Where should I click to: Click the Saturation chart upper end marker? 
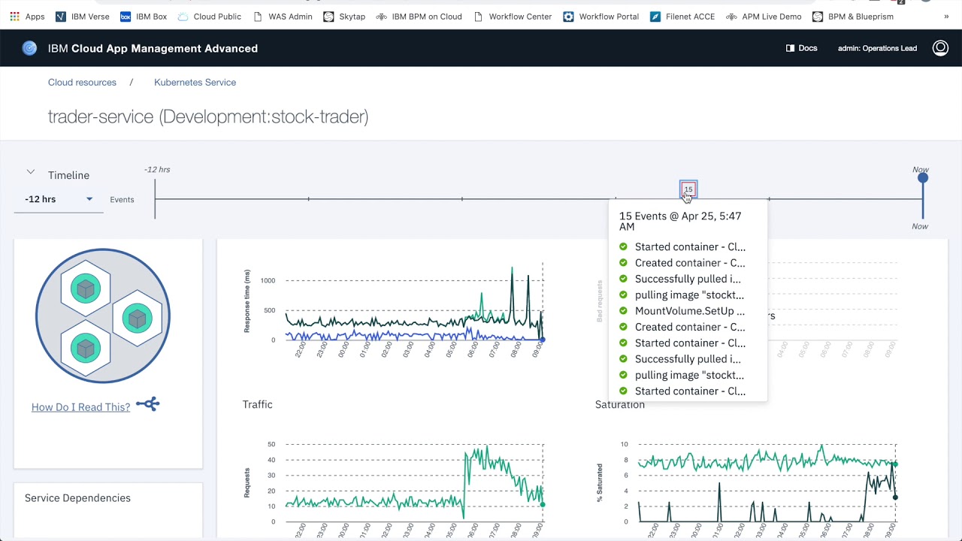(x=896, y=464)
